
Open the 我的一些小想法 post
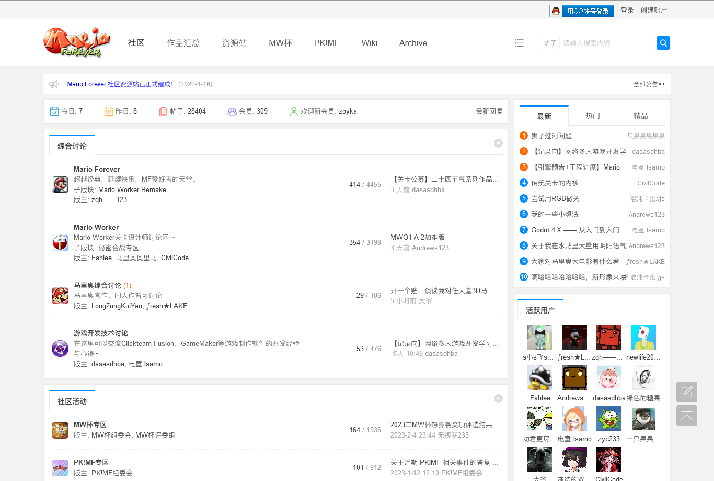tap(555, 215)
